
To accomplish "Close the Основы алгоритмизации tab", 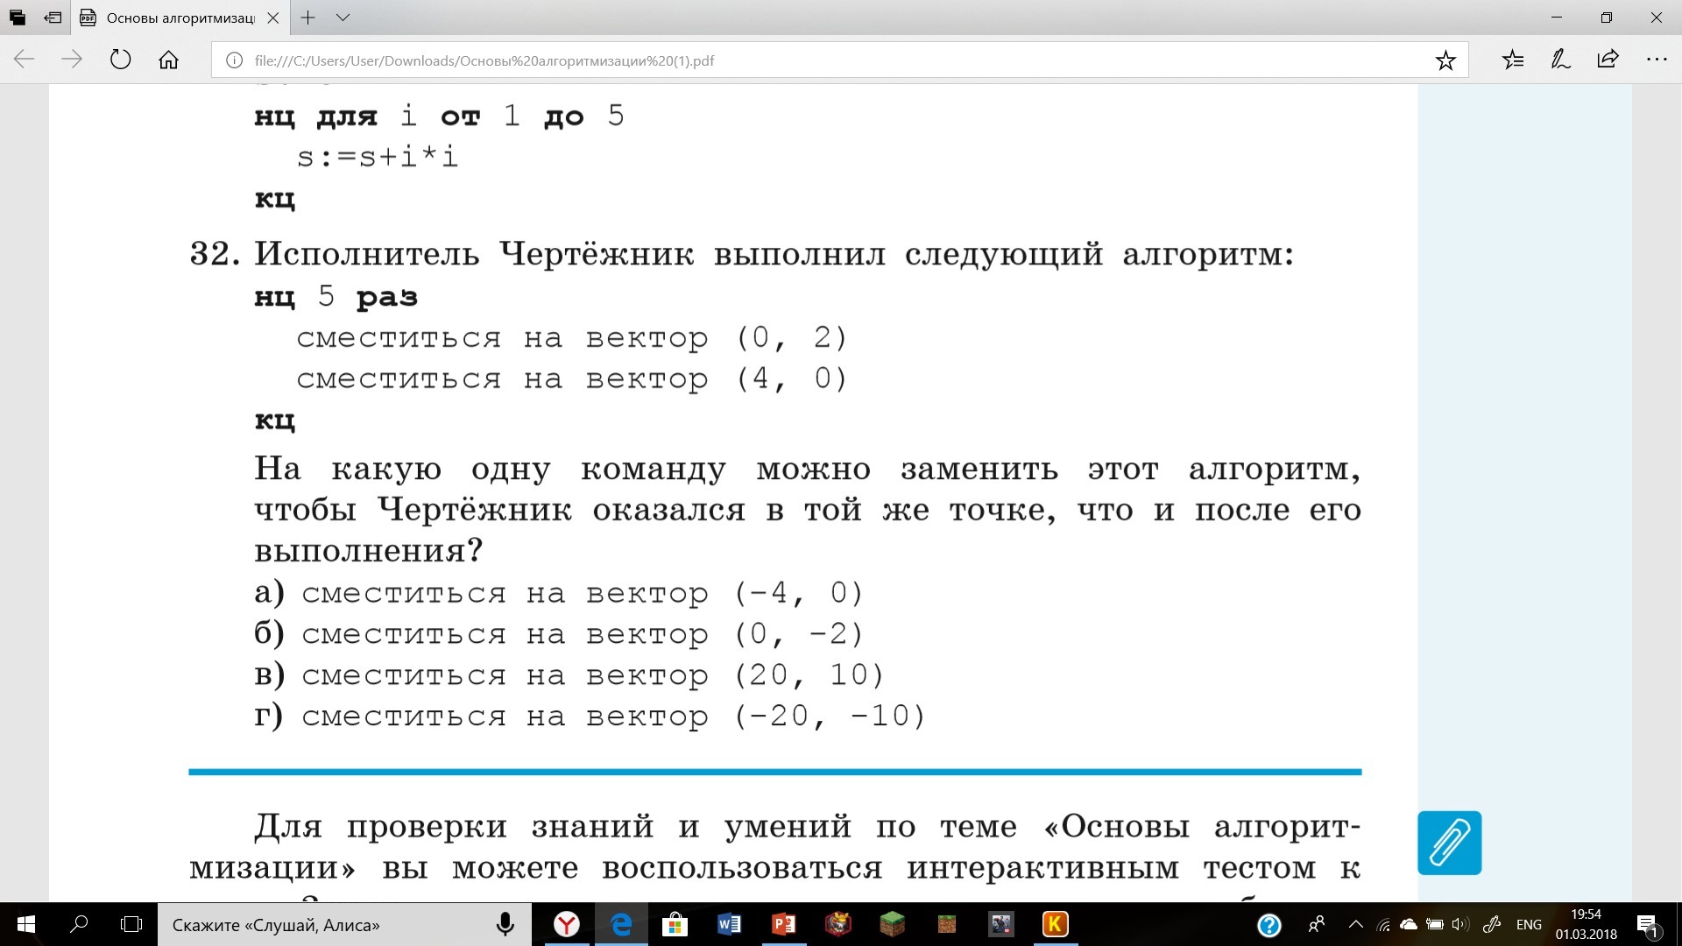I will pos(273,18).
